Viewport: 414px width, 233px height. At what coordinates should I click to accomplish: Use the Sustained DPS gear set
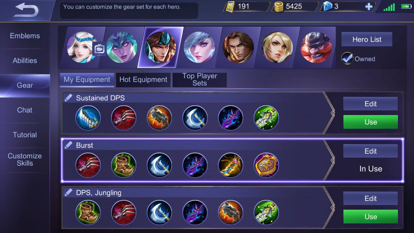(x=371, y=122)
